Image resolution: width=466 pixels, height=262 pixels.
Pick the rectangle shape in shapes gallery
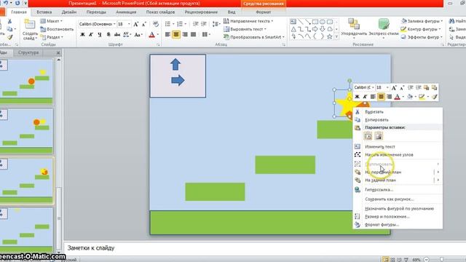click(x=315, y=22)
